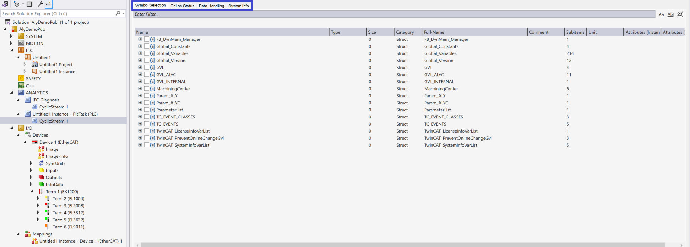
Task: Toggle the Preview Selected Items icon
Action: (49, 4)
